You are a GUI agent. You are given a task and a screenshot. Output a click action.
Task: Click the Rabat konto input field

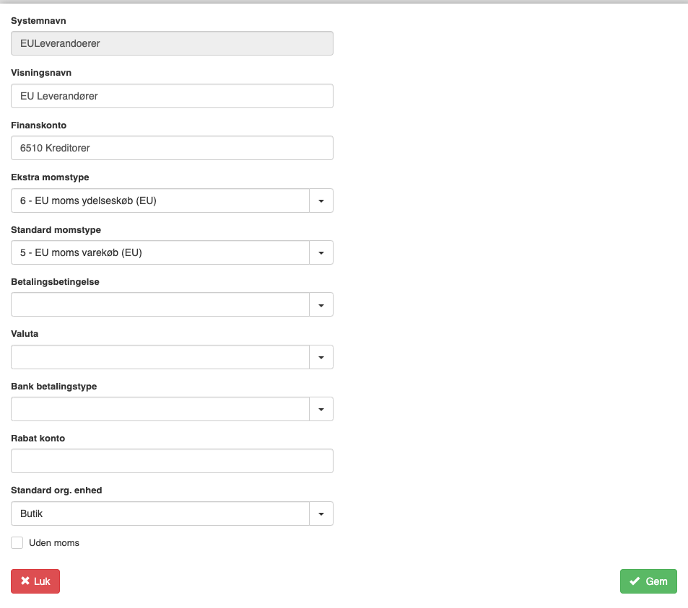coord(172,461)
